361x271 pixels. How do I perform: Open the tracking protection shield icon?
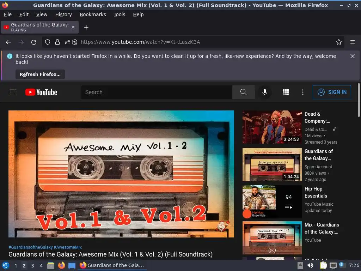[48, 42]
